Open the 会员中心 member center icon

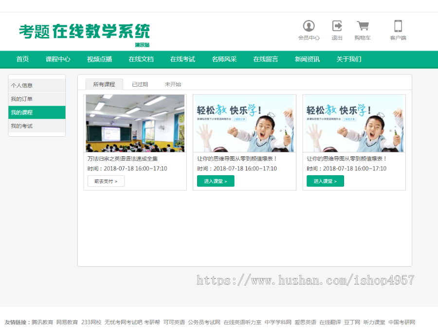(309, 30)
